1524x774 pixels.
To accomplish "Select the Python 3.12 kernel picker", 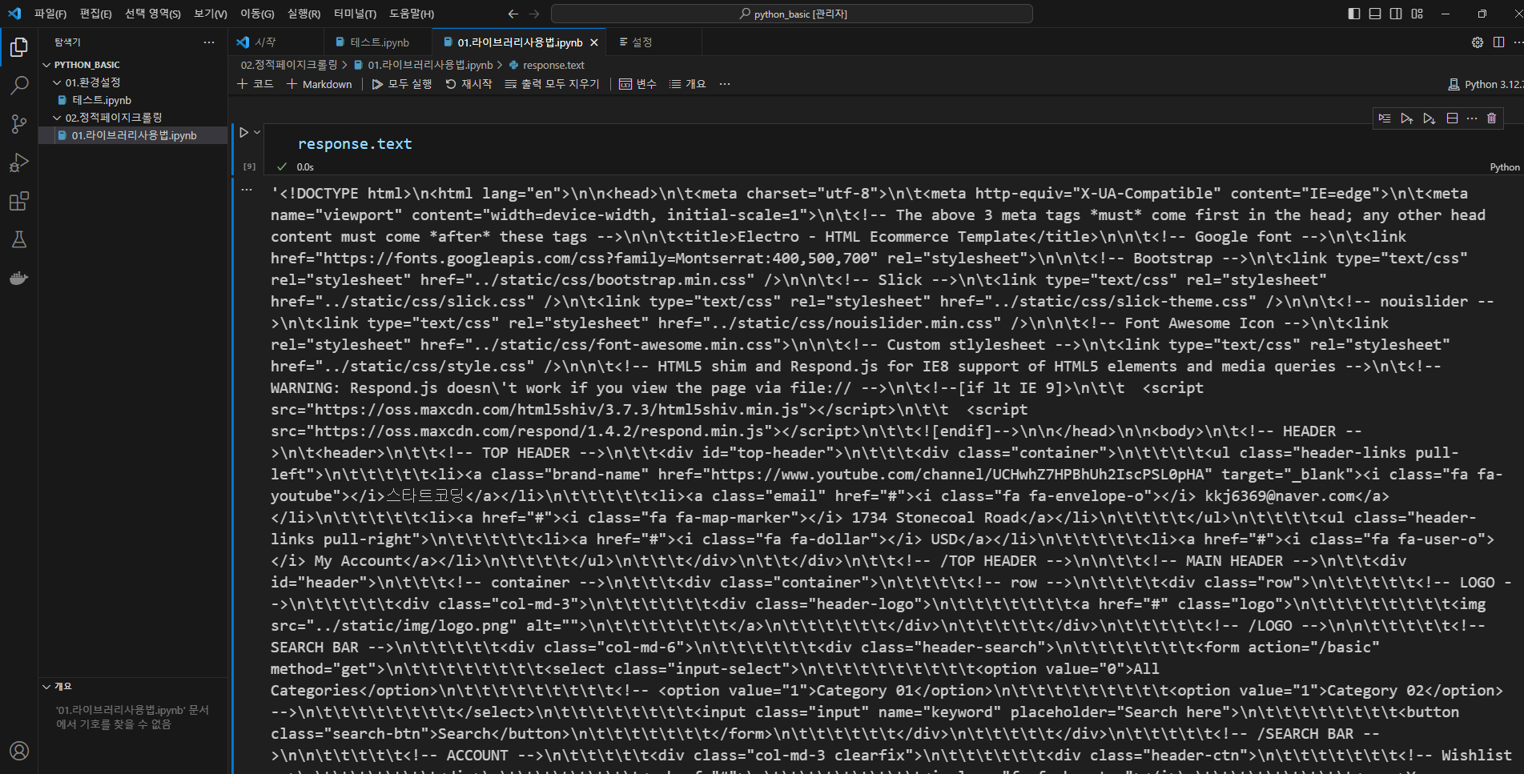I will click(1485, 84).
